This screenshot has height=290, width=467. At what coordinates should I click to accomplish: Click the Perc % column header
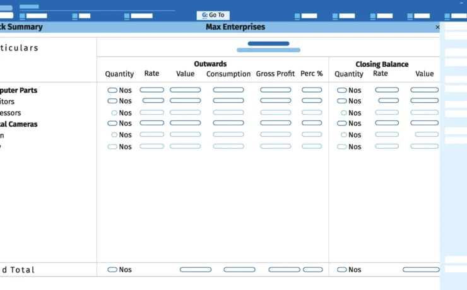(x=312, y=74)
